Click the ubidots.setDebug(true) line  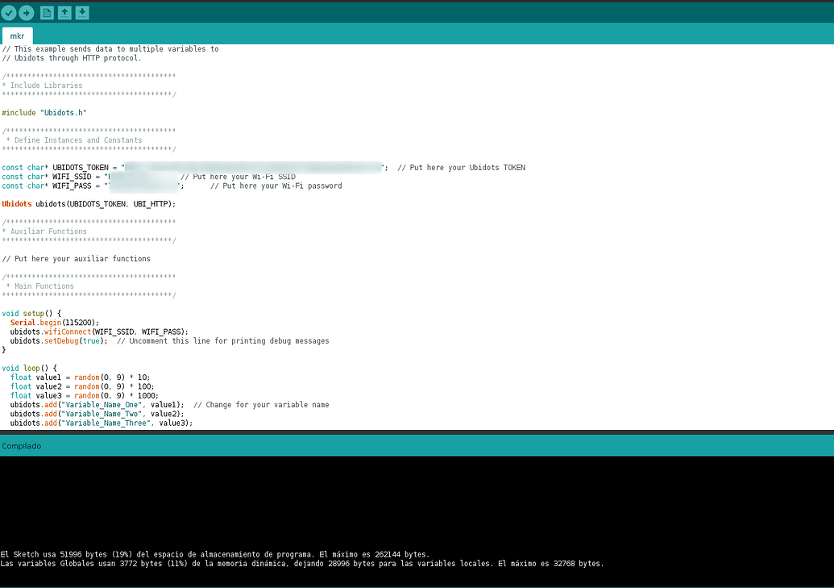pyautogui.click(x=54, y=340)
